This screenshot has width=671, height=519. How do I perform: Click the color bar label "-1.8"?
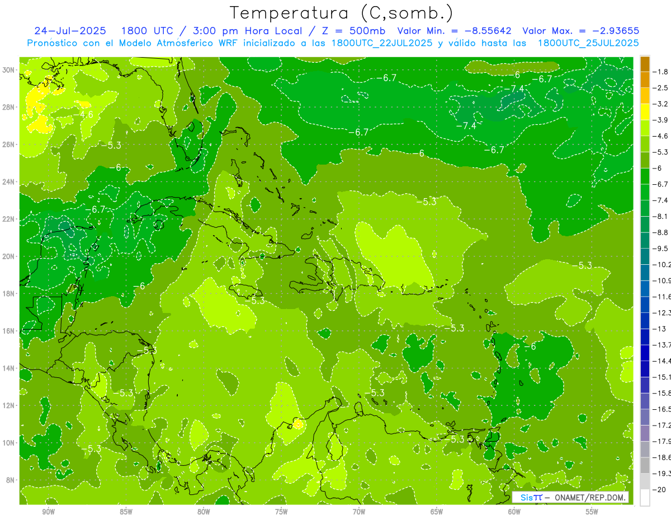coord(660,72)
